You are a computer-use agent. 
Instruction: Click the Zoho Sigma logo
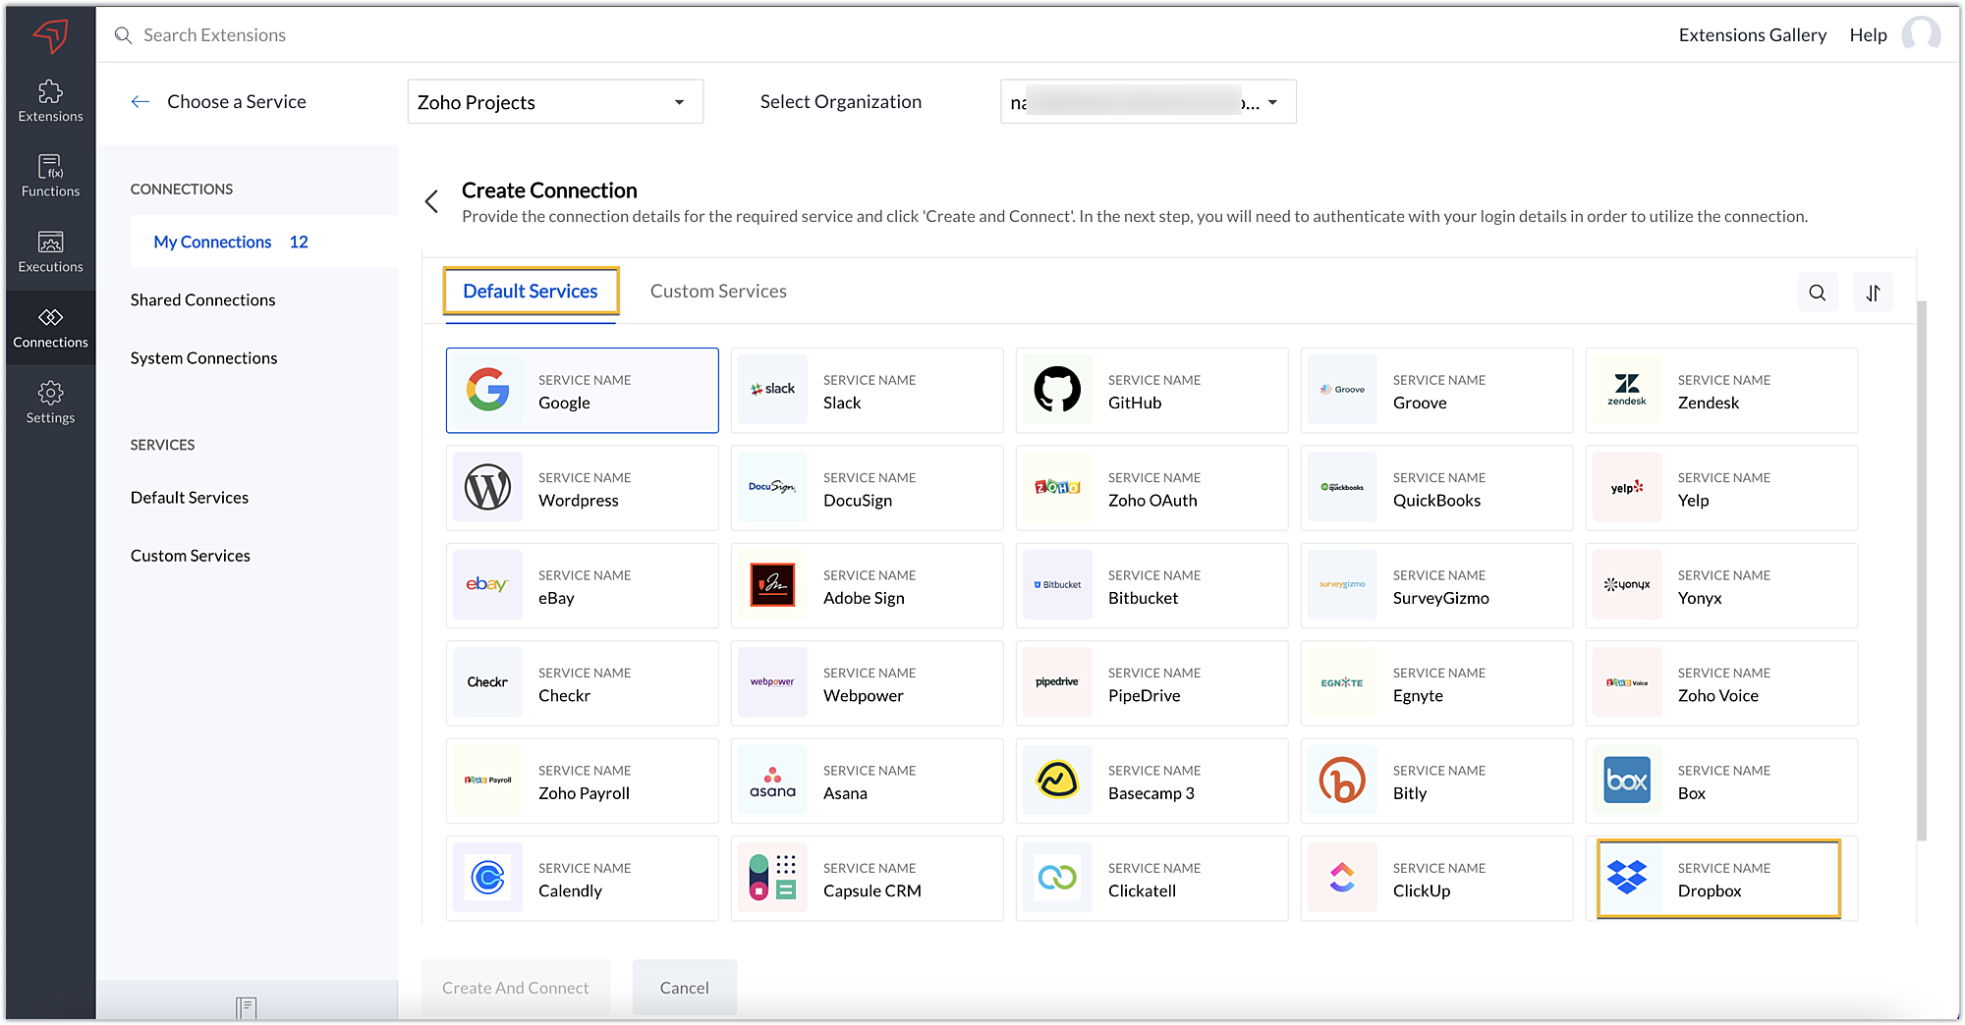tap(50, 36)
